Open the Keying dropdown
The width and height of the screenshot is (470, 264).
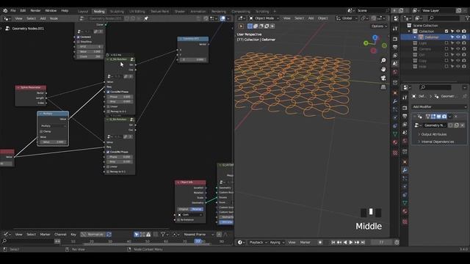[x=277, y=243]
